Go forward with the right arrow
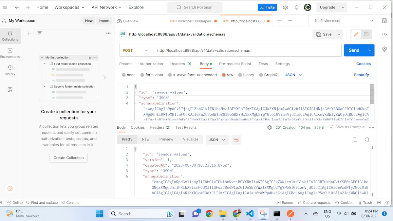Image resolution: width=393 pixels, height=221 pixels. pos(28,7)
